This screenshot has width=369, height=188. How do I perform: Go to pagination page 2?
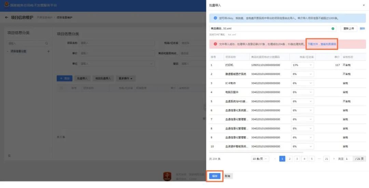290,159
